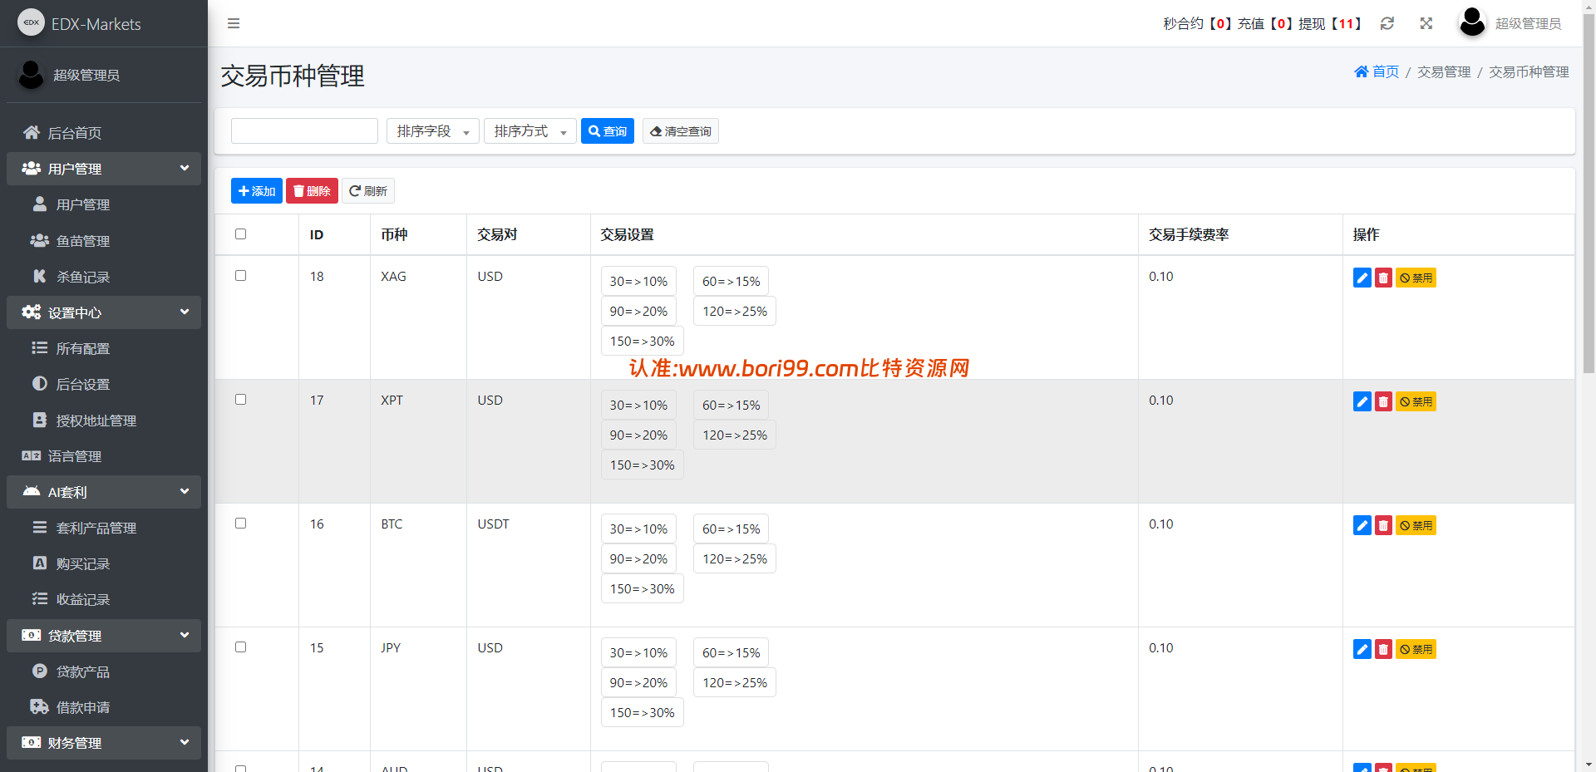Image resolution: width=1596 pixels, height=772 pixels.
Task: Click the red trash icon for BTC row
Action: (1383, 525)
